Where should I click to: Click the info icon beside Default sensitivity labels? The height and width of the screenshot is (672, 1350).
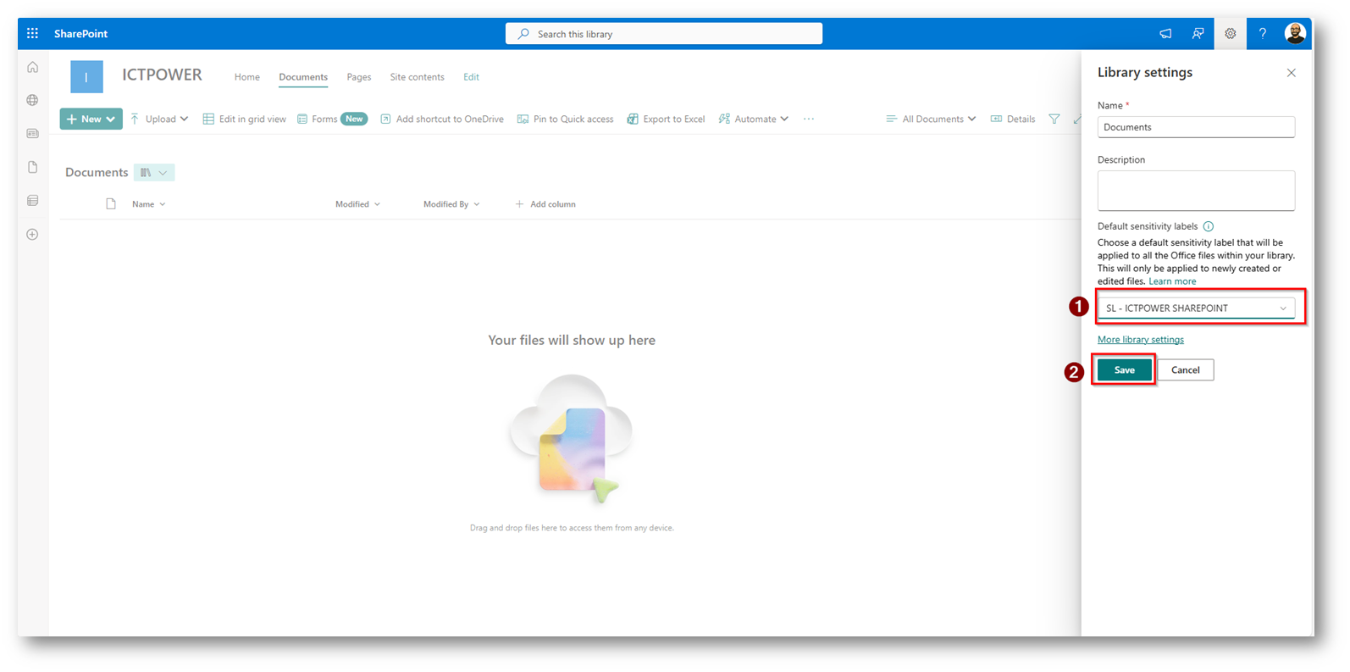[1209, 226]
